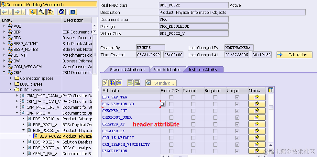Toggle Unique checkbox for DESCRIPTION
The image size is (317, 157).
237,151
